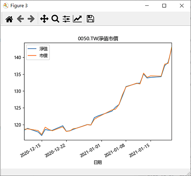Click the chart title 0050.TW淨值市價
The width and height of the screenshot is (191, 176).
coord(98,39)
